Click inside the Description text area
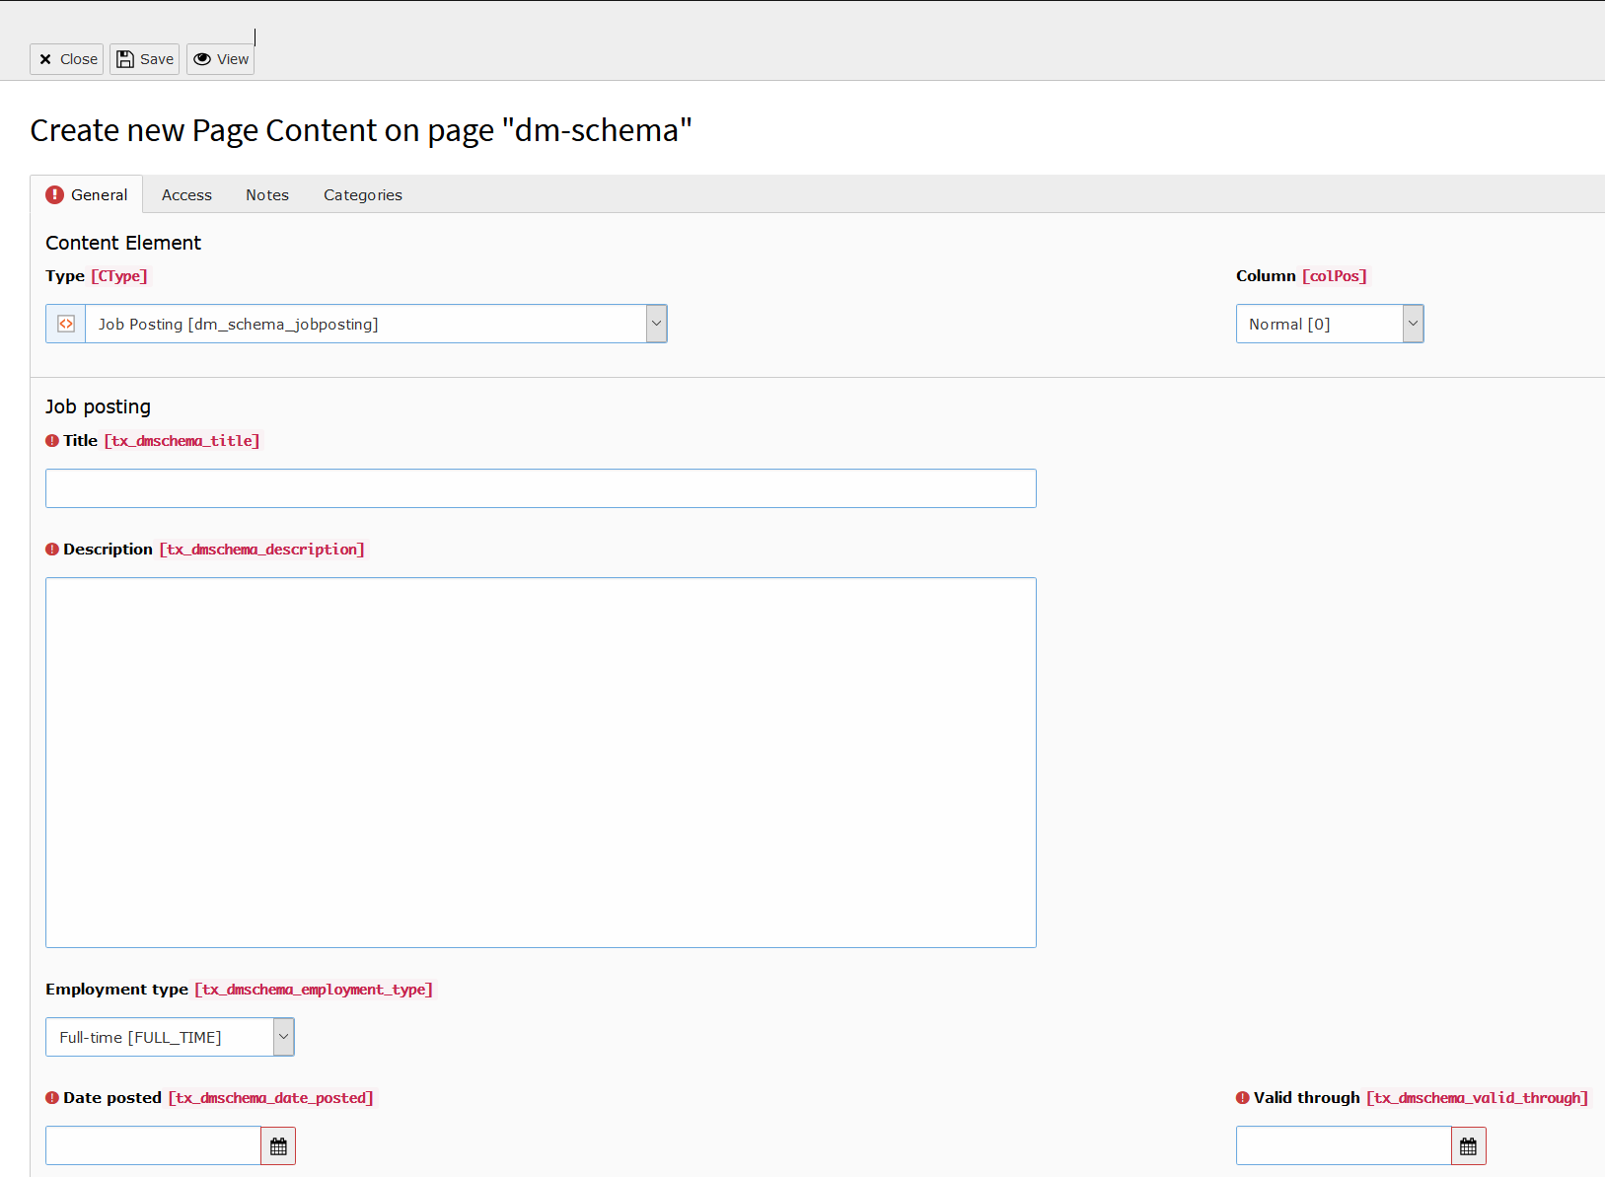 (541, 763)
